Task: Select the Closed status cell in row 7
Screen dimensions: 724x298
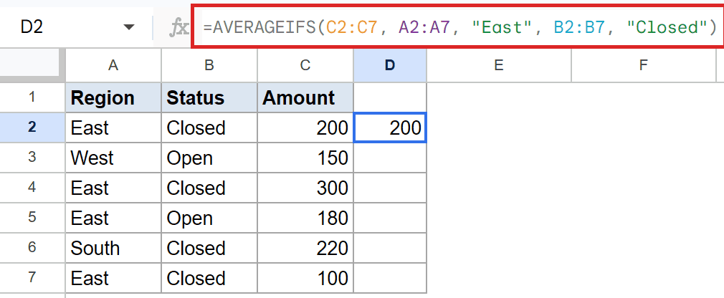Action: (x=209, y=278)
